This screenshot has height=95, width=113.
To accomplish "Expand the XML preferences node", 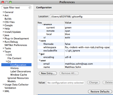I will tap(4, 91).
